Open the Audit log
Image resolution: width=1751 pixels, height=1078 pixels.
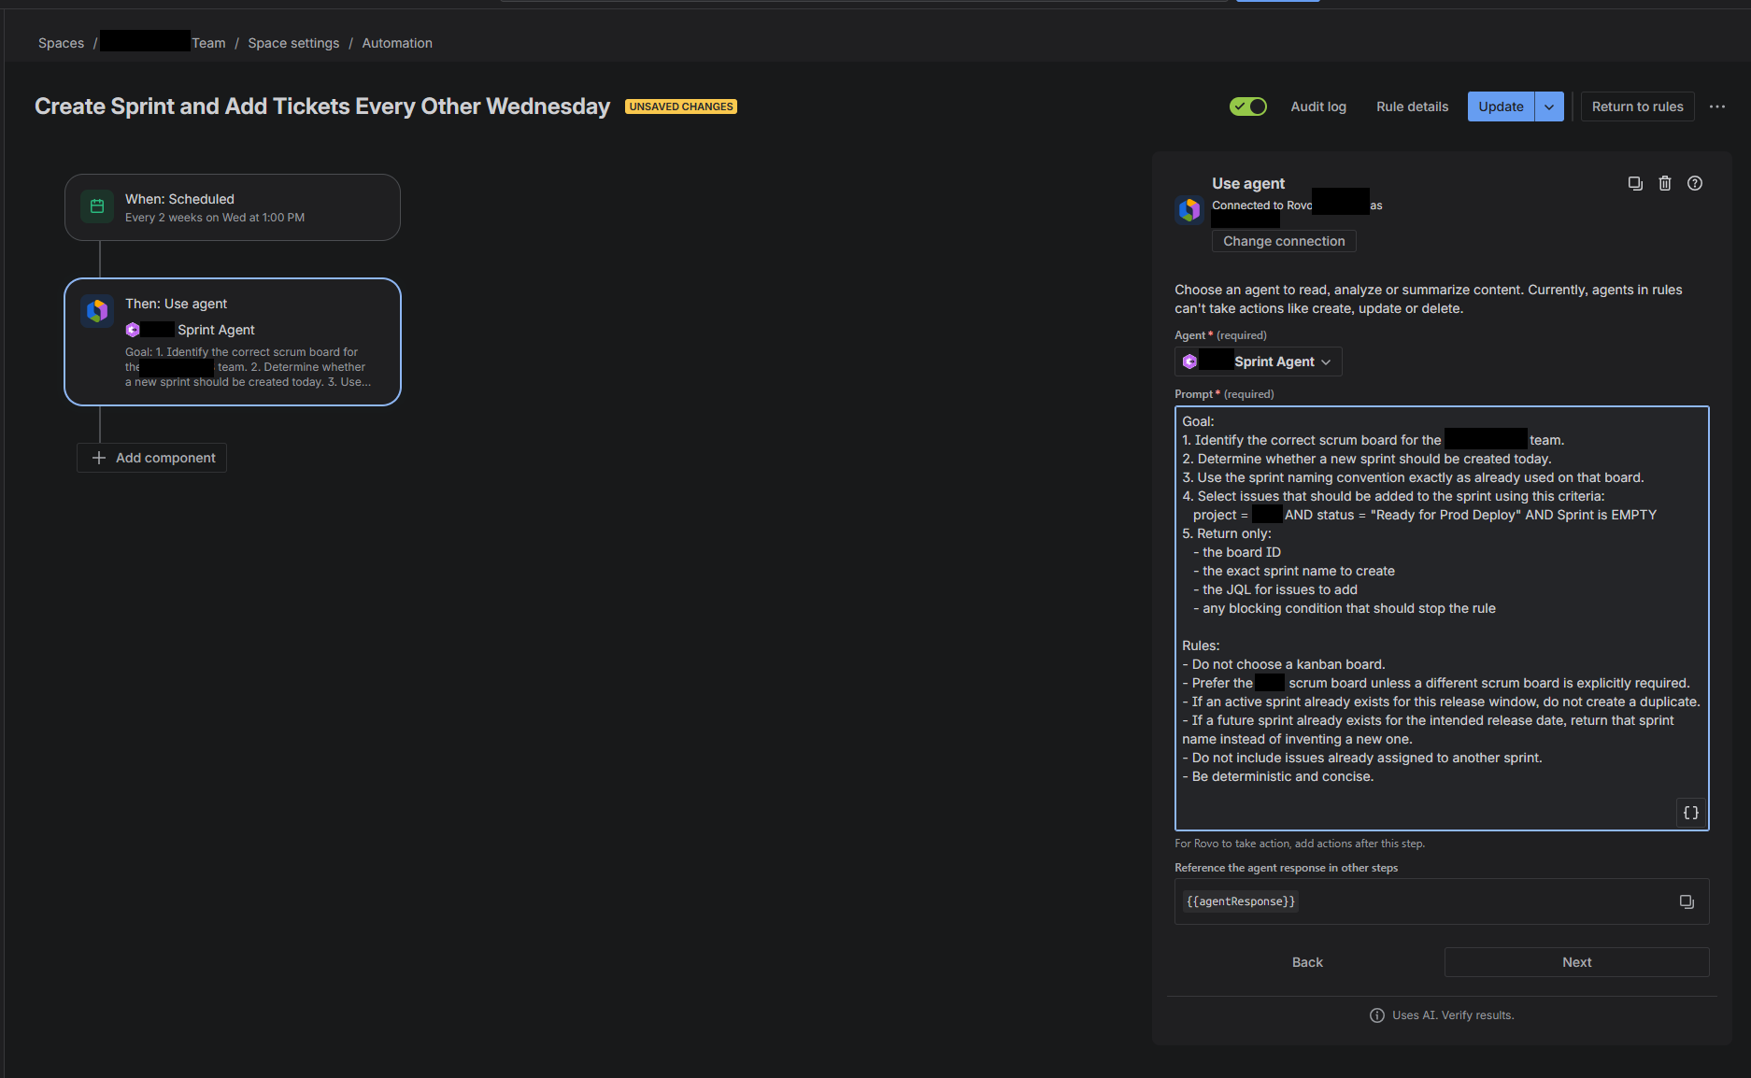(1318, 106)
